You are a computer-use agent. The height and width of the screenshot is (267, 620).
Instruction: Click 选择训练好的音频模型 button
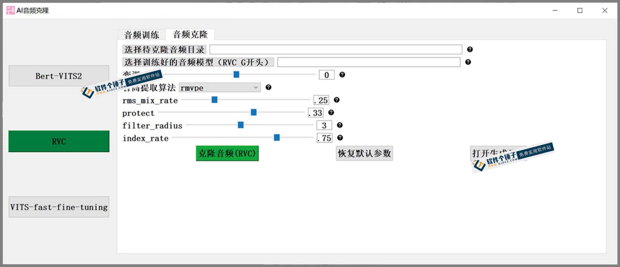[198, 62]
